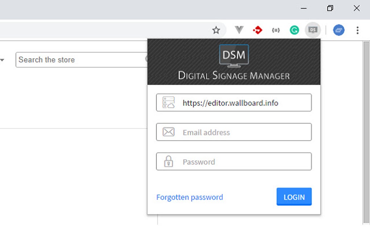This screenshot has height=231, width=370.
Task: Open the Grammarly extension icon
Action: point(294,30)
